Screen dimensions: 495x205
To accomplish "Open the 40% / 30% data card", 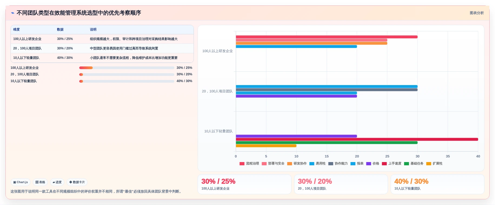I will point(437,184).
